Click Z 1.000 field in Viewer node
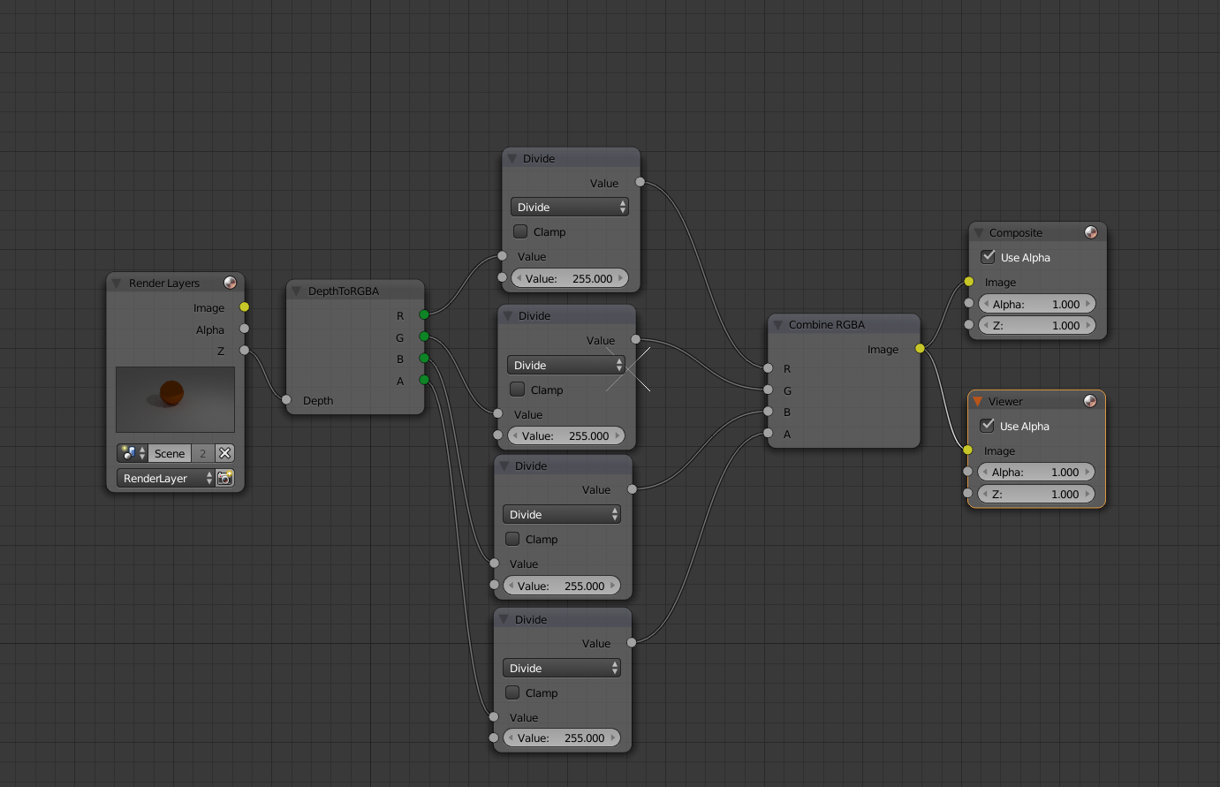The height and width of the screenshot is (787, 1220). coord(1036,494)
